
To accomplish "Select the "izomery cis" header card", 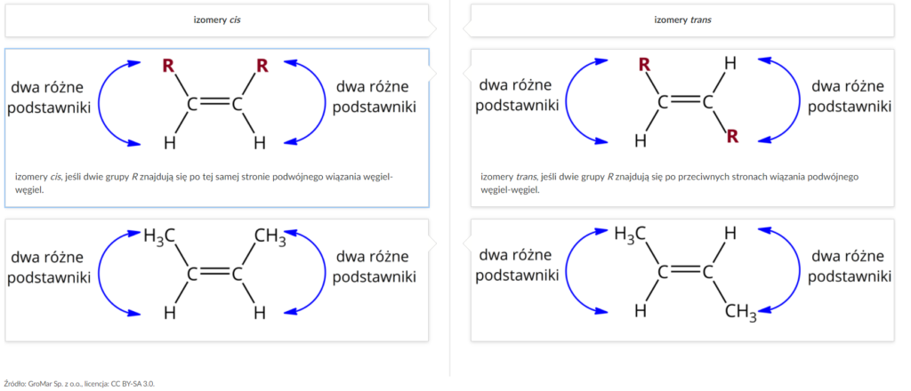I will pos(217,20).
